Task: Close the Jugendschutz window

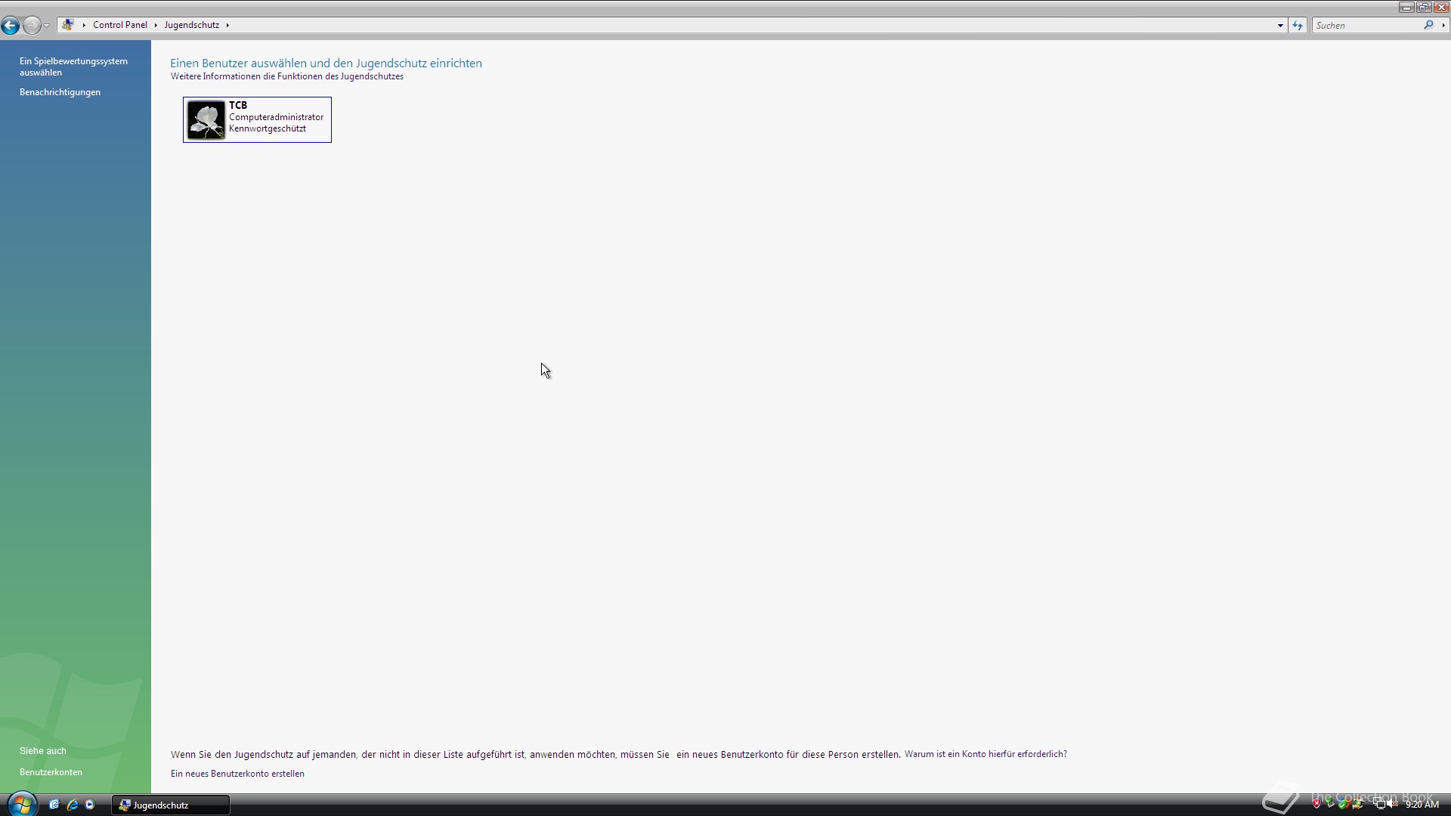Action: tap(1440, 7)
